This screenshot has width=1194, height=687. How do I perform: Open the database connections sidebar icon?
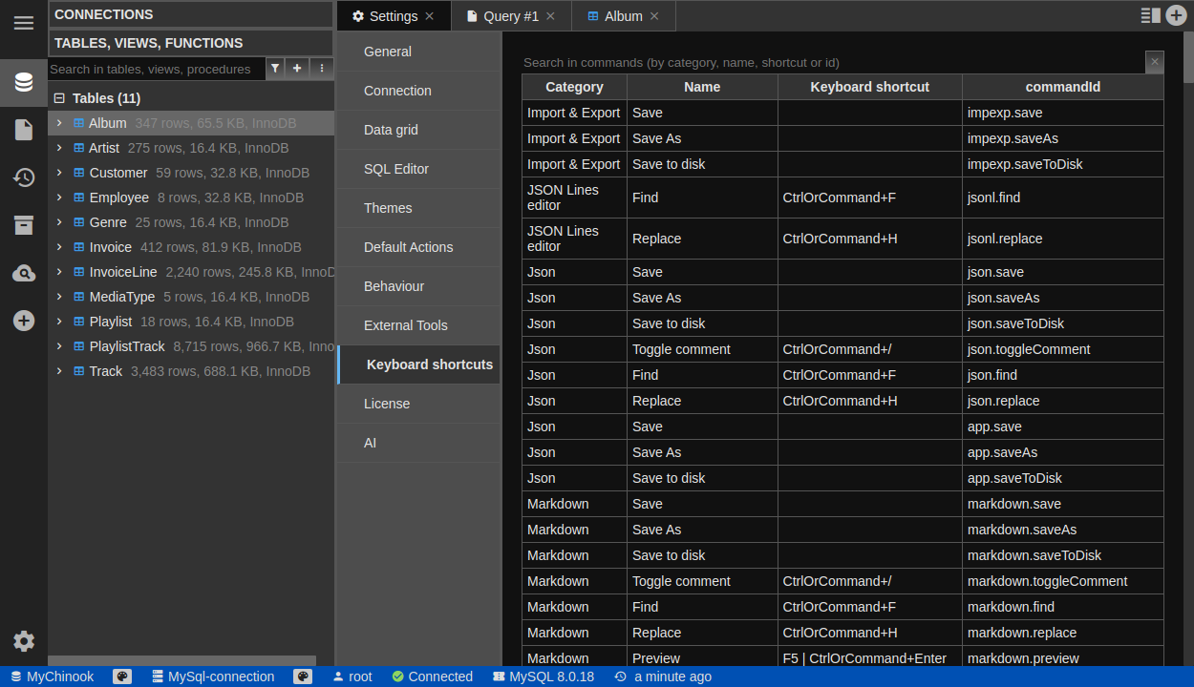pyautogui.click(x=24, y=82)
